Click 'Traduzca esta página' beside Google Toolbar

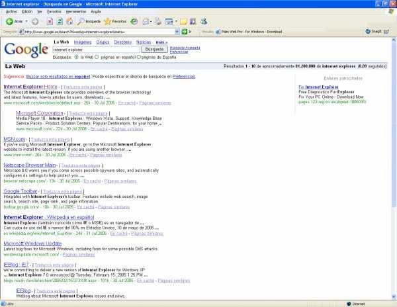(63, 192)
